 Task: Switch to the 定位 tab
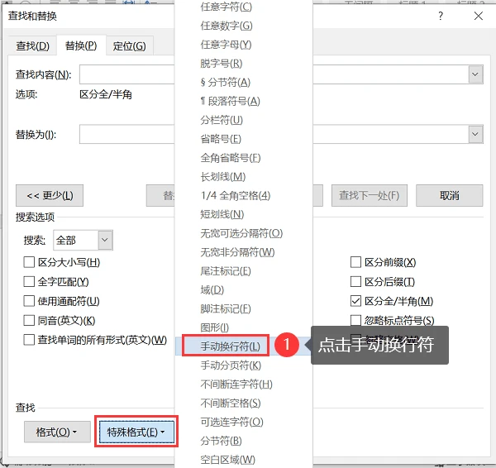130,45
